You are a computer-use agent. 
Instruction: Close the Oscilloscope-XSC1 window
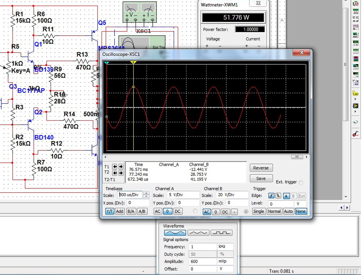(301, 53)
